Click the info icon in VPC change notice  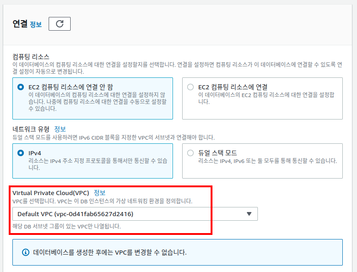point(26,252)
